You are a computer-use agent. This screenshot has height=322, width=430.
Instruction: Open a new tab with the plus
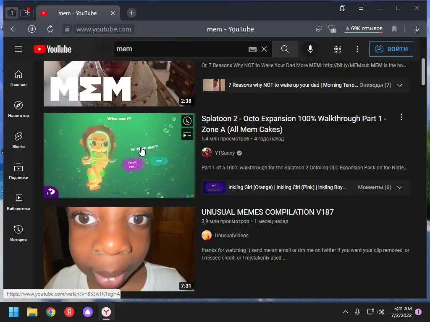pyautogui.click(x=131, y=13)
